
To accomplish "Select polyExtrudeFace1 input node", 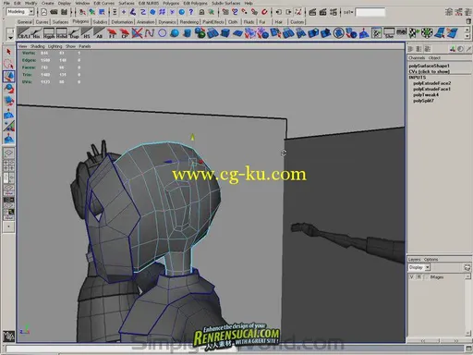I will click(x=431, y=89).
